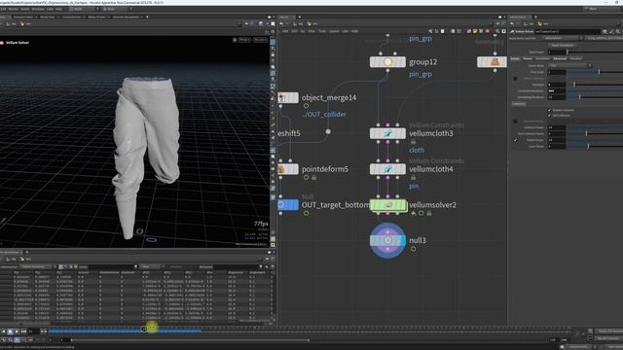This screenshot has height=350, width=623.
Task: Click the magnifier search icon in network toolbar
Action: pyautogui.click(x=497, y=31)
